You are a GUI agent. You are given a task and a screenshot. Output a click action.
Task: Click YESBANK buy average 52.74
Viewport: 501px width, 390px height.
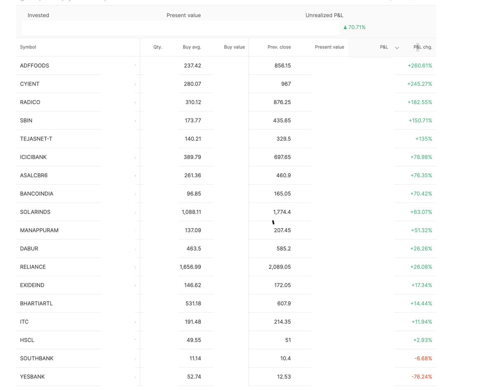194,377
